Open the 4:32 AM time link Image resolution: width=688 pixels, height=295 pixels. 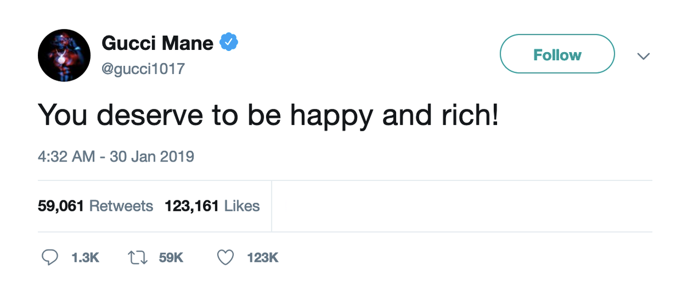coord(66,156)
